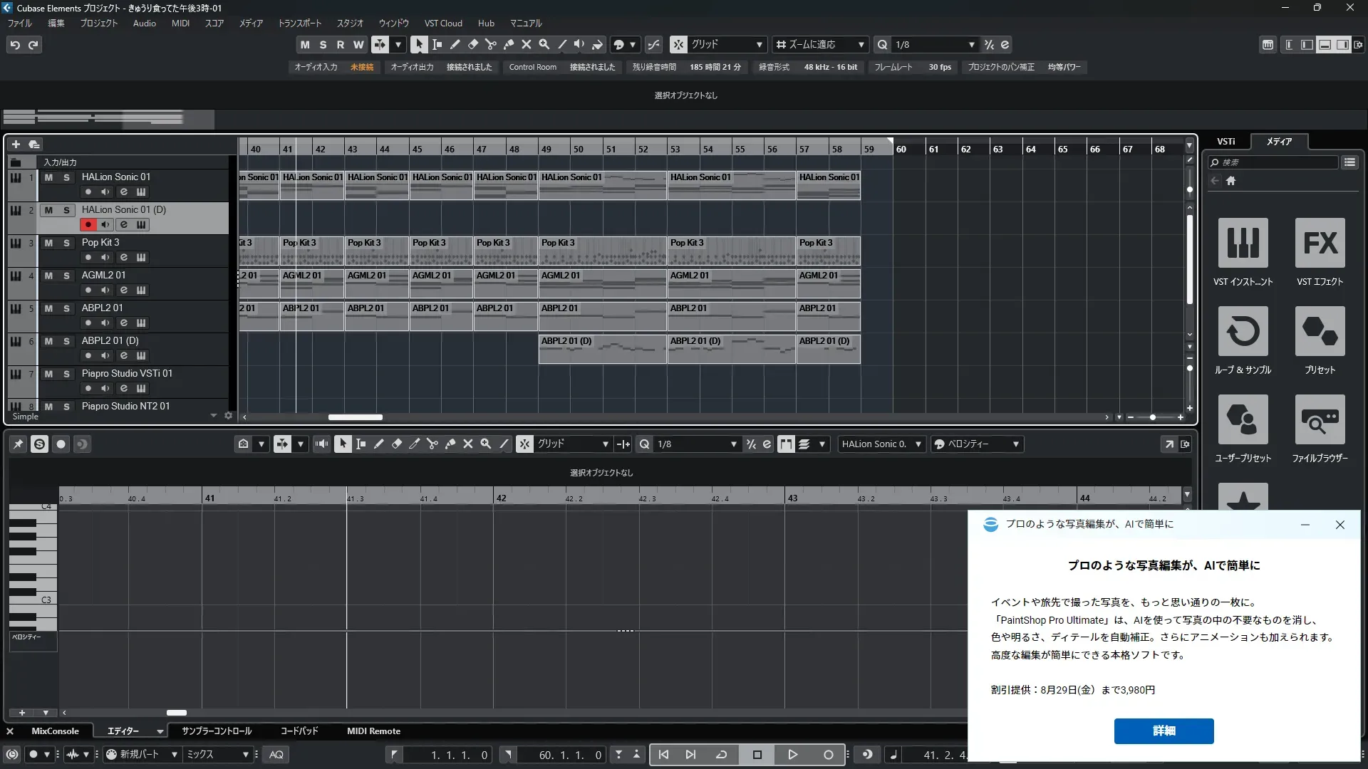Select the Eraser tool in the top toolbar
The height and width of the screenshot is (769, 1368).
pos(473,44)
